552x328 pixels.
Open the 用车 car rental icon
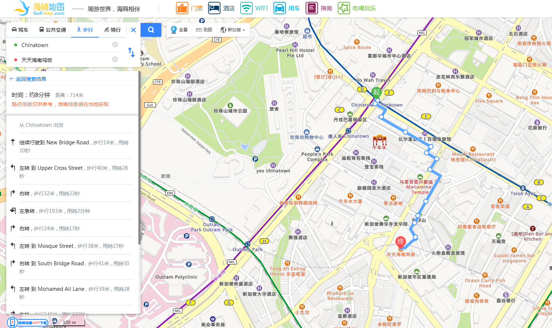(x=279, y=8)
